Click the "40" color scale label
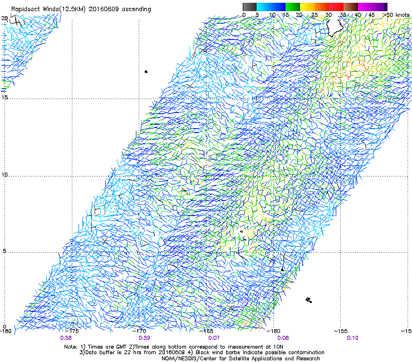The width and height of the screenshot is (412, 362). pos(357,15)
